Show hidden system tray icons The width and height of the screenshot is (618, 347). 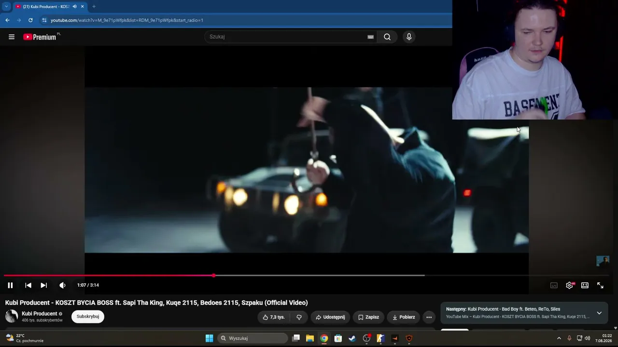[x=559, y=338]
